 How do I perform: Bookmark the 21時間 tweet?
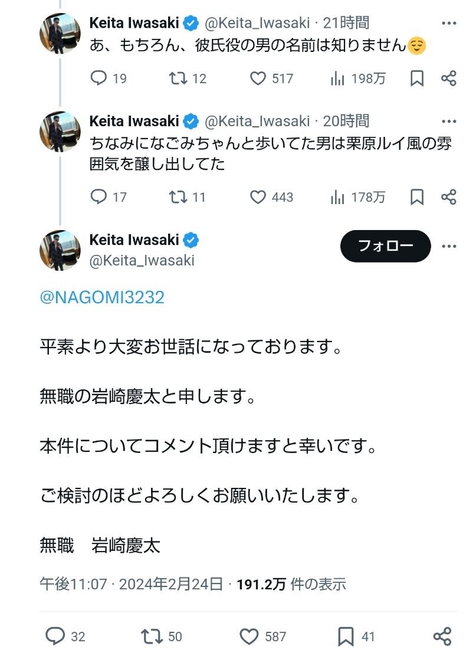click(x=417, y=78)
